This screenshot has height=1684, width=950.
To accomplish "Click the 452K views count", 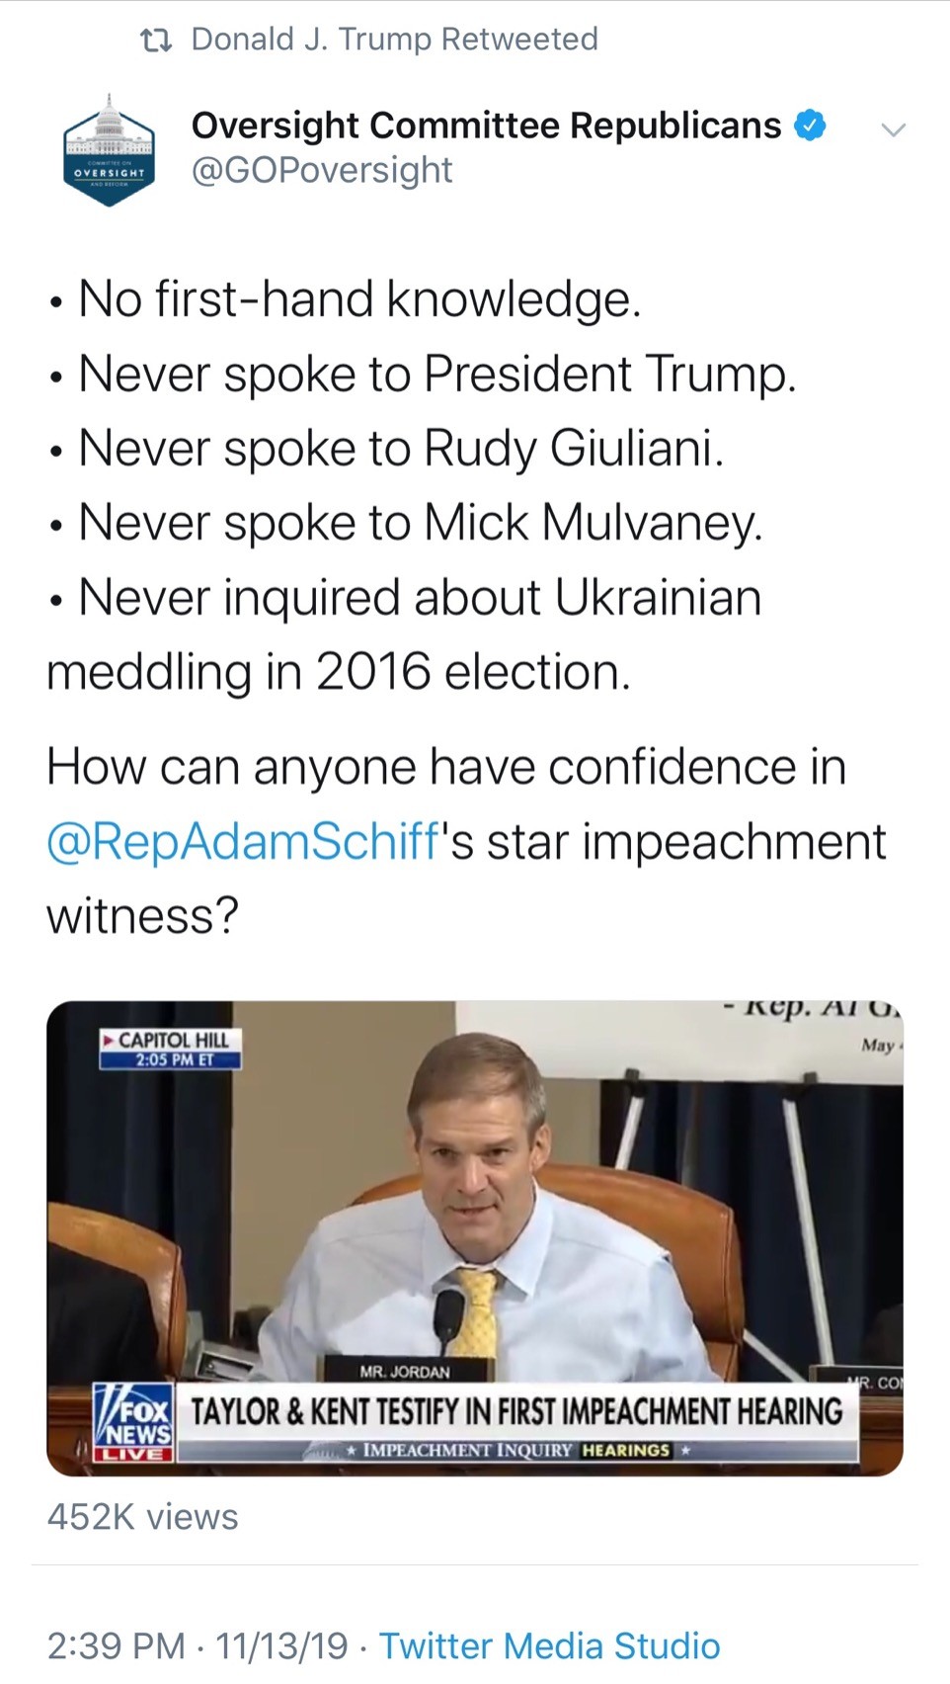I will (x=143, y=1517).
